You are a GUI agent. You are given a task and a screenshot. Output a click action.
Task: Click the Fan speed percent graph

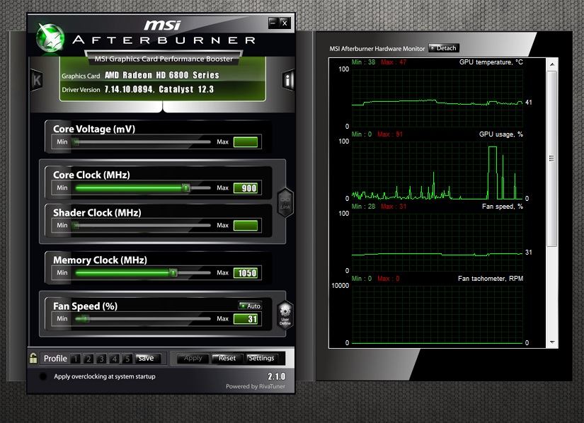(x=437, y=243)
